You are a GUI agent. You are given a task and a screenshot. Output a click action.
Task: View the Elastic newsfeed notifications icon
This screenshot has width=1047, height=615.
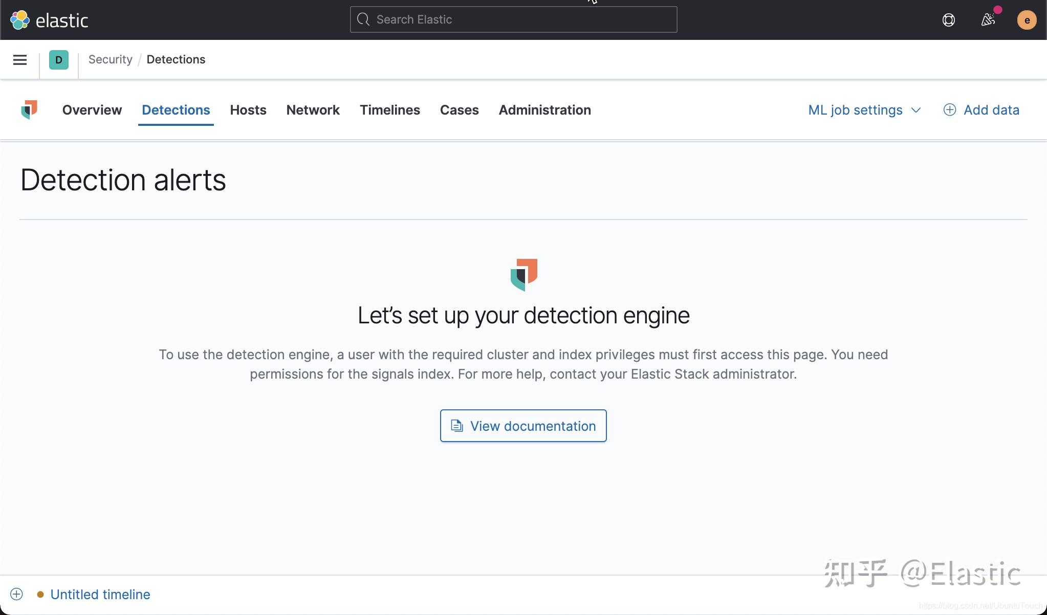tap(988, 19)
